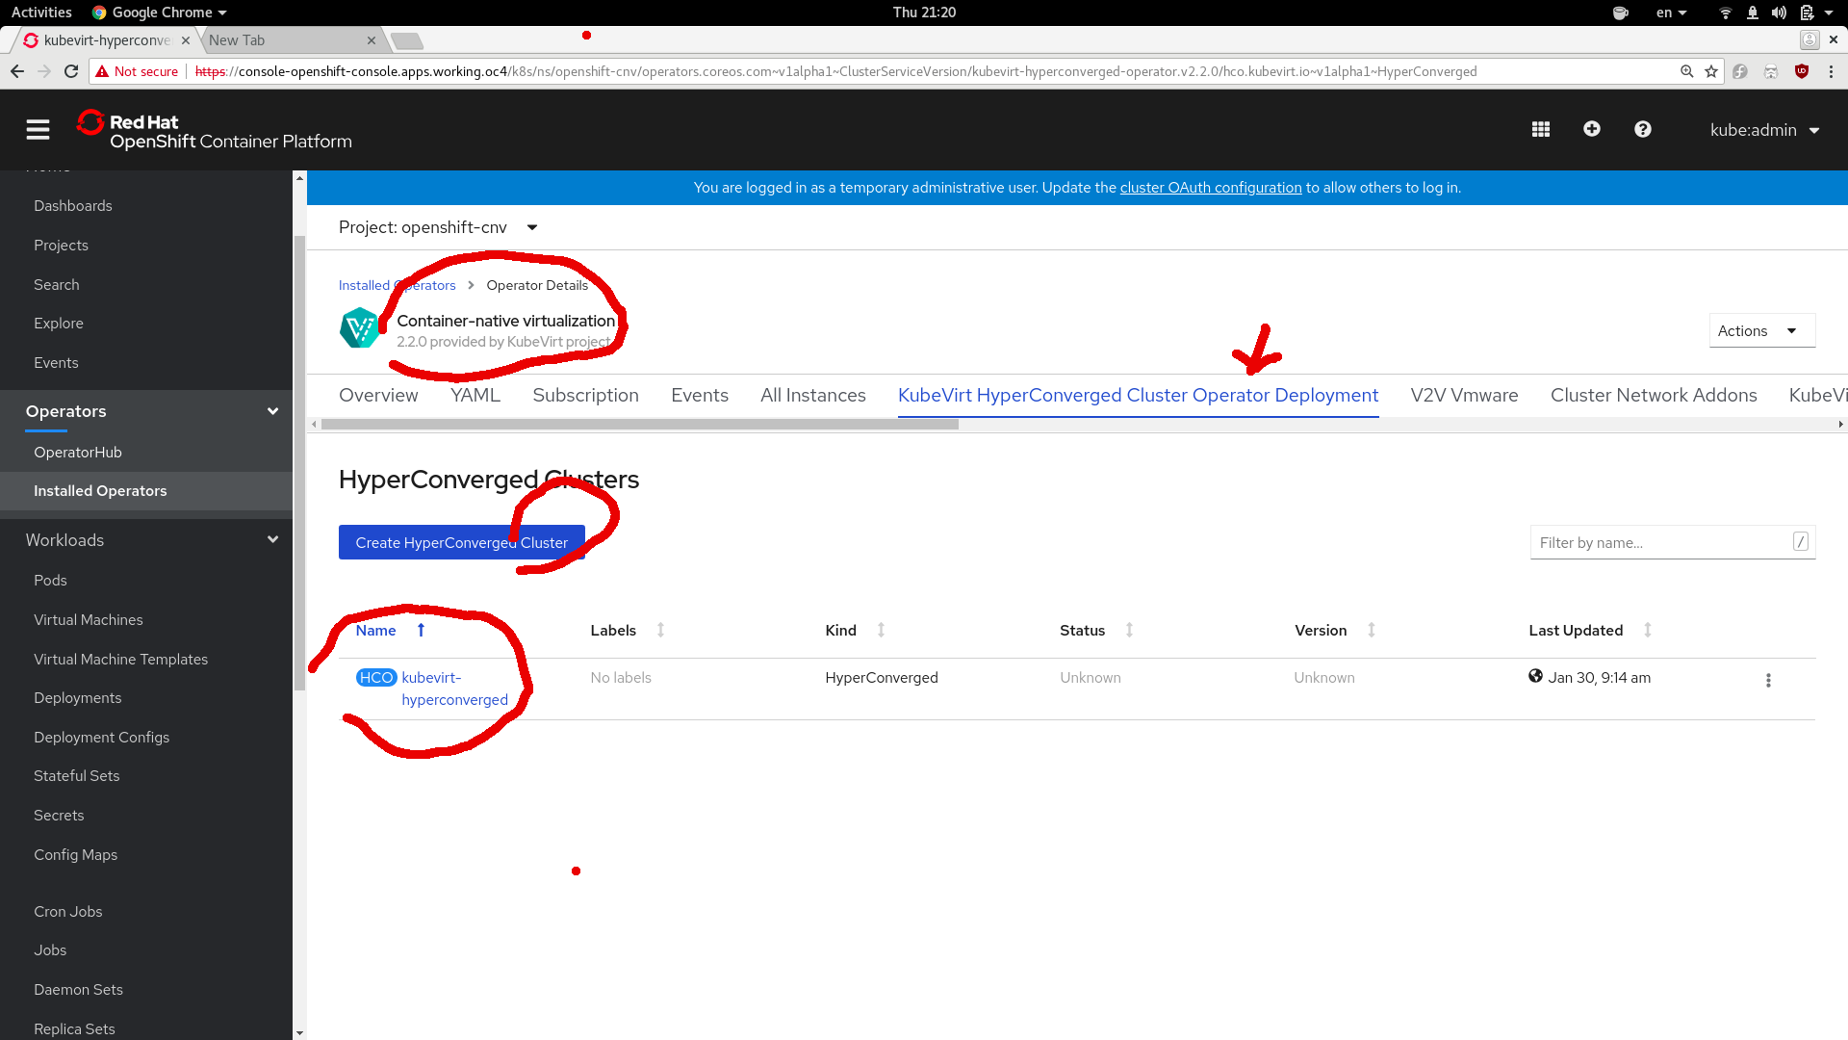1848x1040 pixels.
Task: Open the application launcher grid icon
Action: tap(1540, 130)
